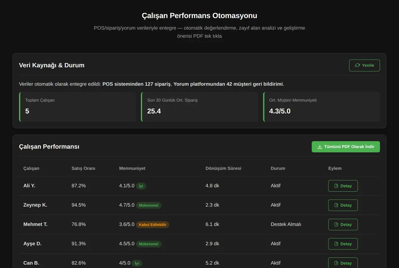The image size is (399, 268).
Task: Click the Son 30 Günlük Ort. Sipariş card
Action: (x=199, y=107)
